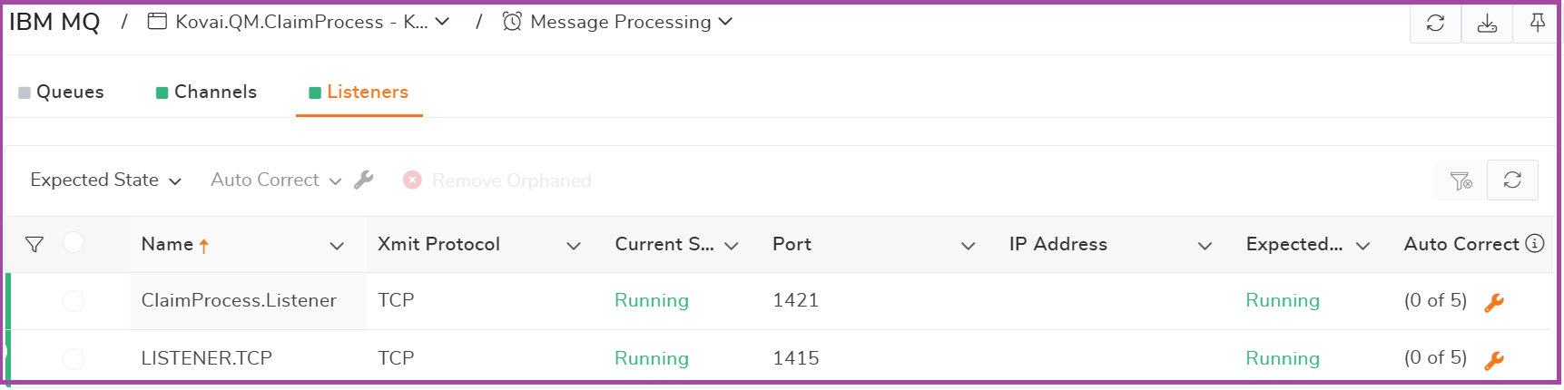Click the Auto Correct column info icon
The width and height of the screenshot is (1564, 390).
[1535, 243]
